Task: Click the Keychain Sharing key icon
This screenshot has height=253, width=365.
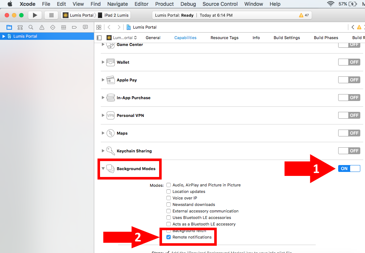Action: pyautogui.click(x=111, y=151)
